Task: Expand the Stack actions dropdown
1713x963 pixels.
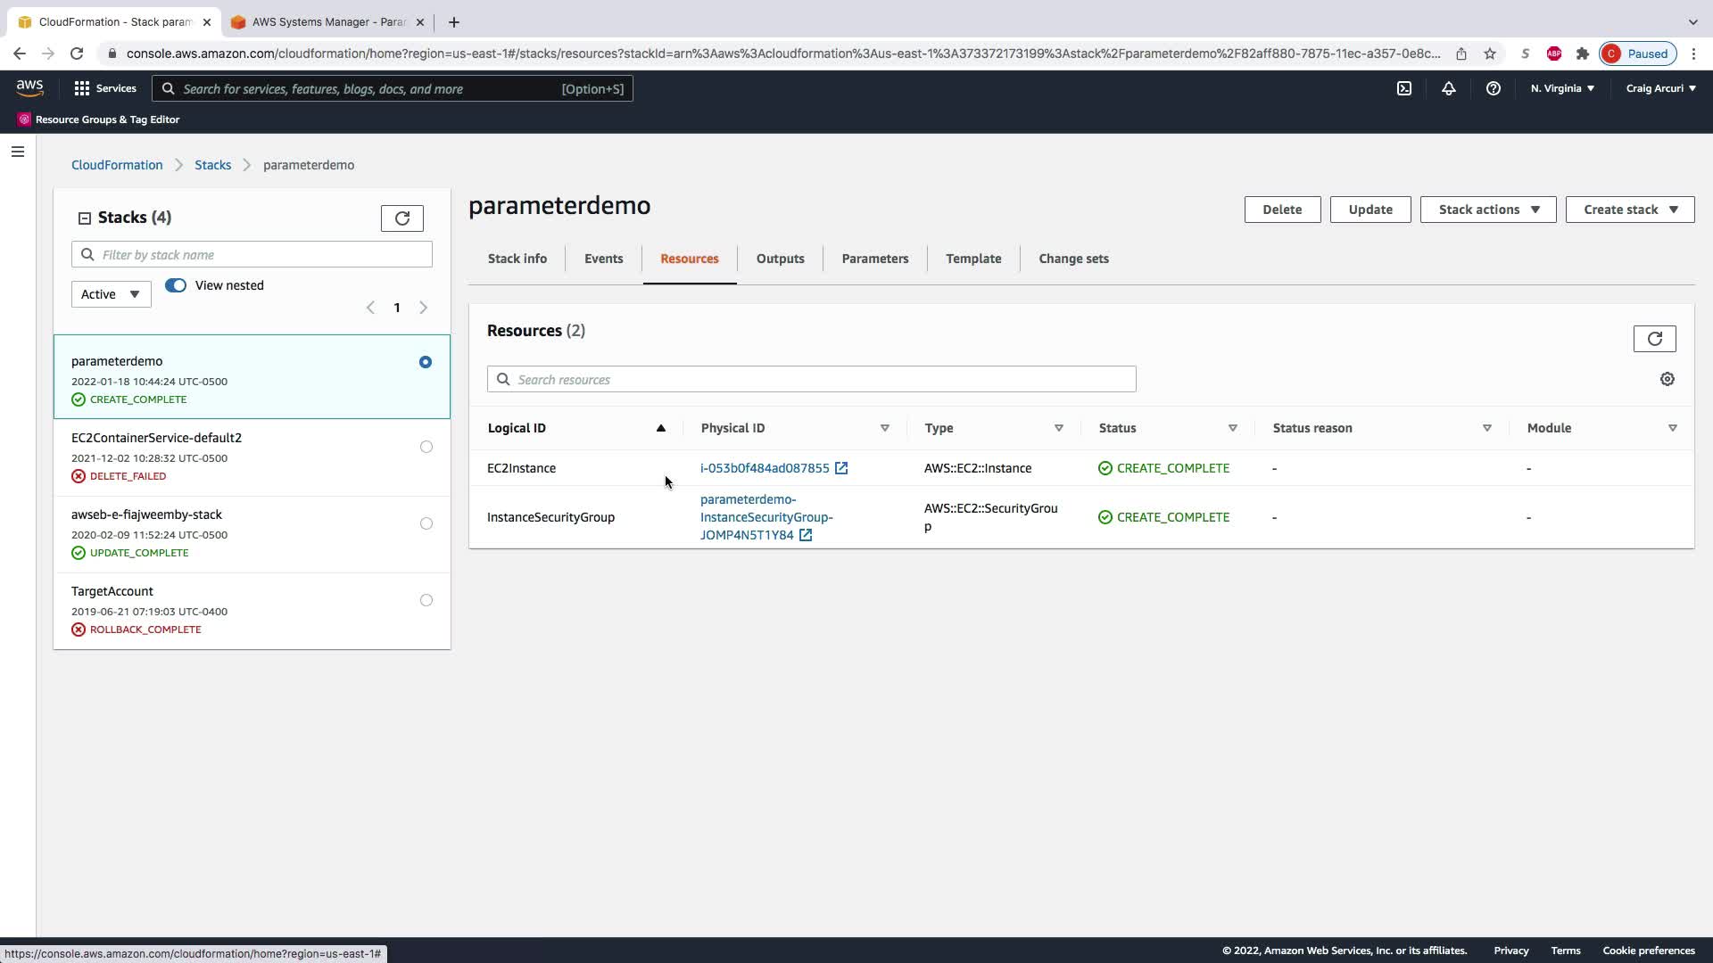Action: [x=1487, y=210]
